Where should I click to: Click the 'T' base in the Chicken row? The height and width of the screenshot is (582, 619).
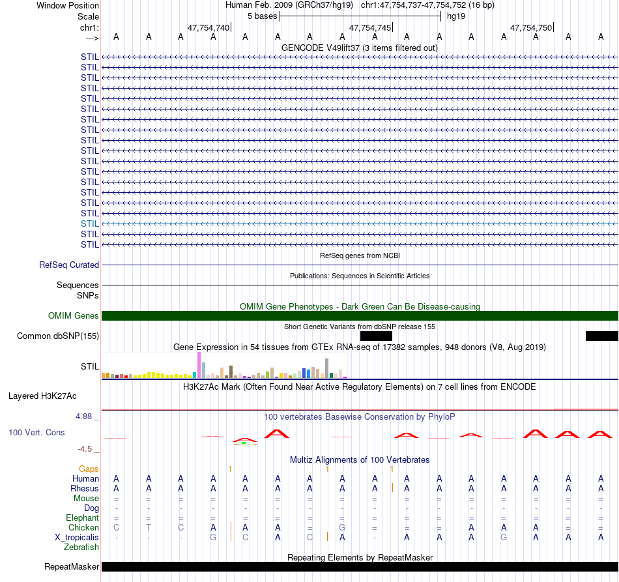(x=149, y=527)
